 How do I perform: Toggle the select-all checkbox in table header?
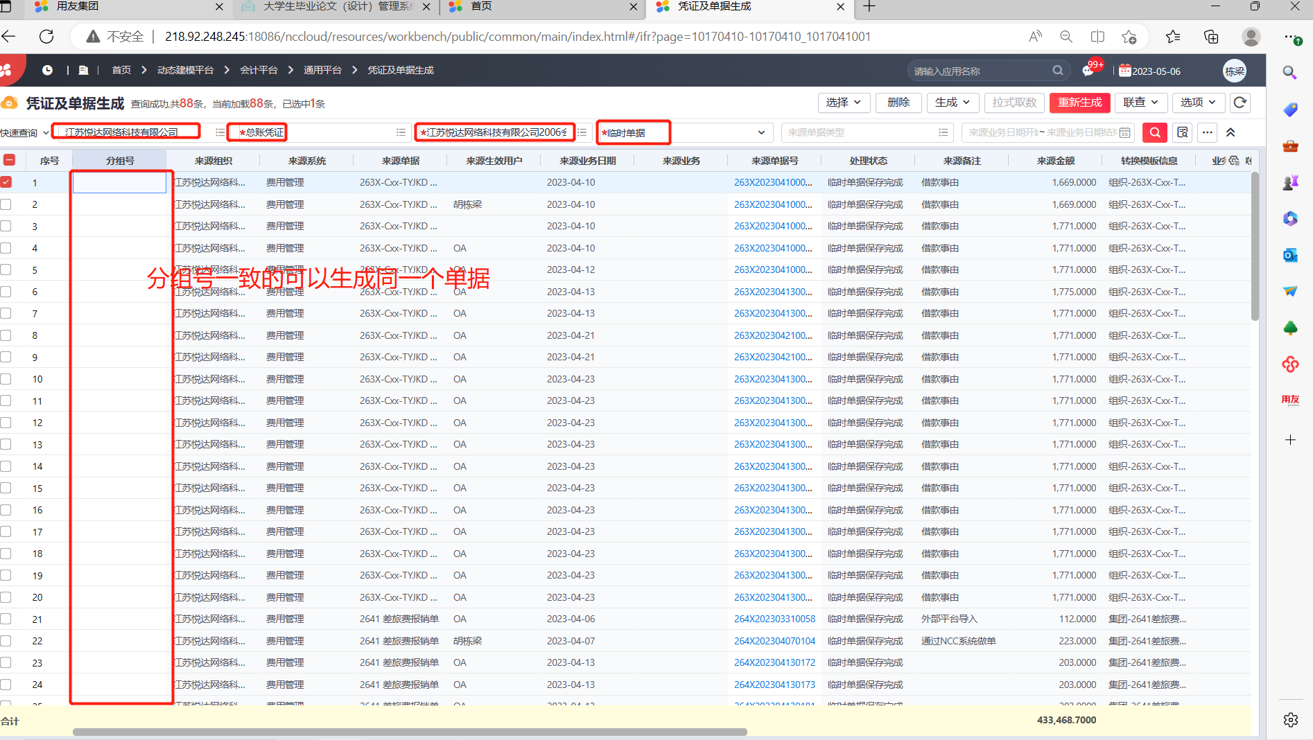9,160
